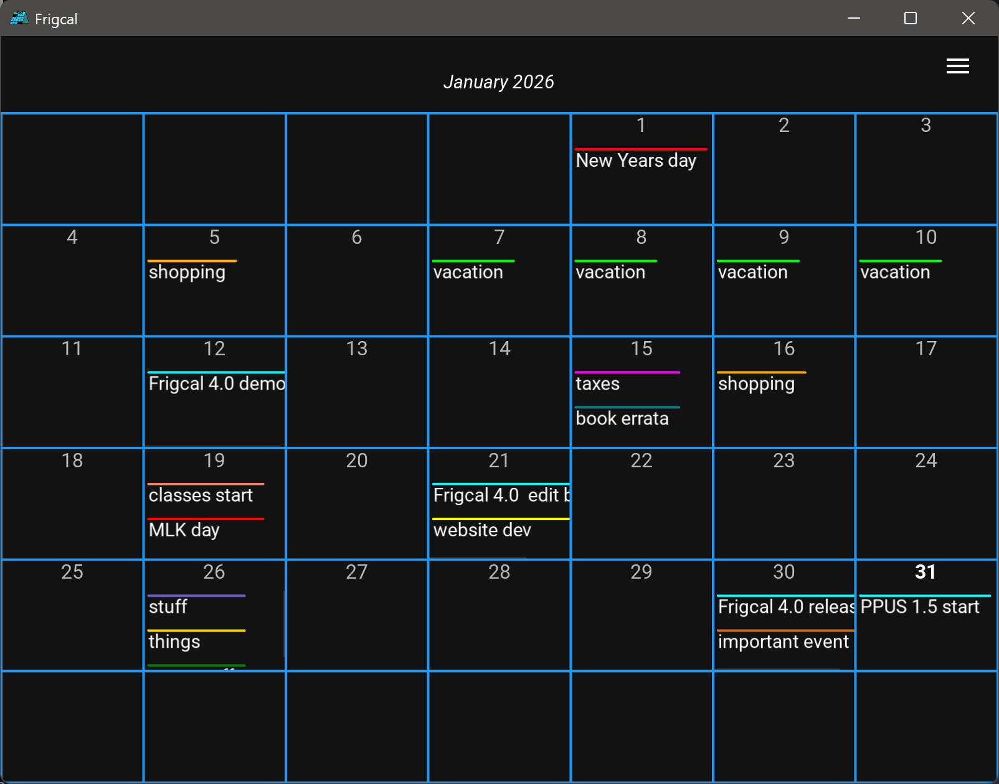Click the classes start event

click(x=201, y=495)
